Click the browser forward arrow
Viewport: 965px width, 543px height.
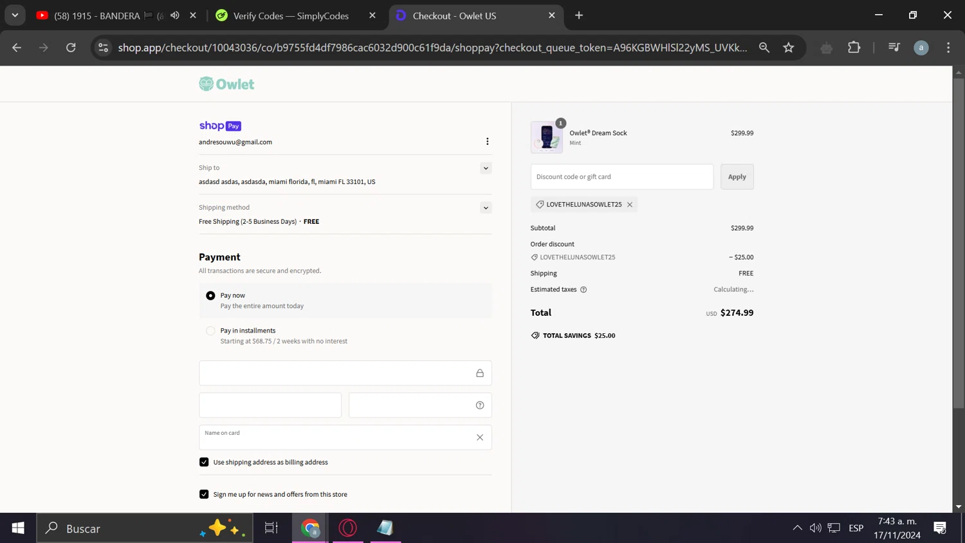[44, 48]
